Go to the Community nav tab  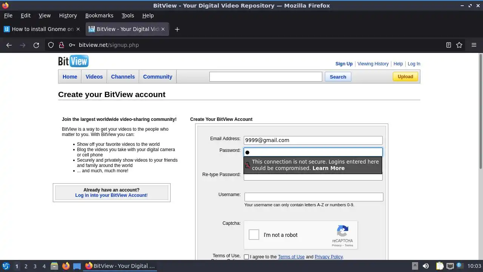[157, 77]
